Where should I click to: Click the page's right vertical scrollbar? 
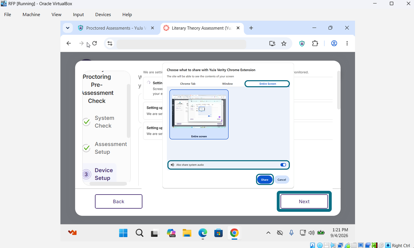pyautogui.click(x=339, y=90)
